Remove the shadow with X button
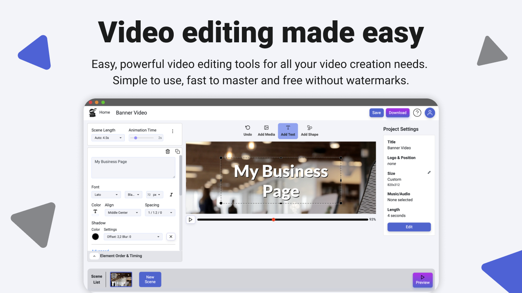Screen dimensions: 522x293 (x=171, y=236)
